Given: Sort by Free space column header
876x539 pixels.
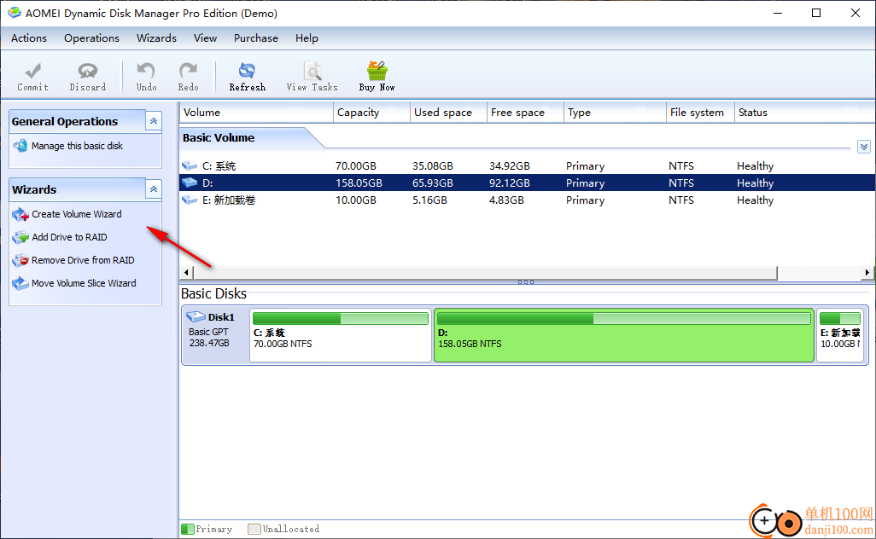Looking at the screenshot, I should 525,113.
